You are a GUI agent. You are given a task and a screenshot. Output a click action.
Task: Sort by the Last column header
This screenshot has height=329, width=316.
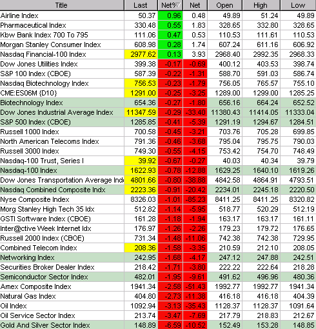click(x=141, y=5)
